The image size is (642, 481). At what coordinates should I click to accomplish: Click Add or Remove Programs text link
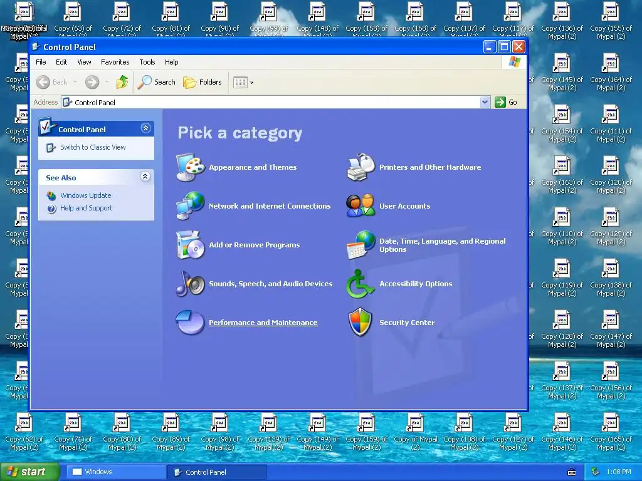coord(255,245)
